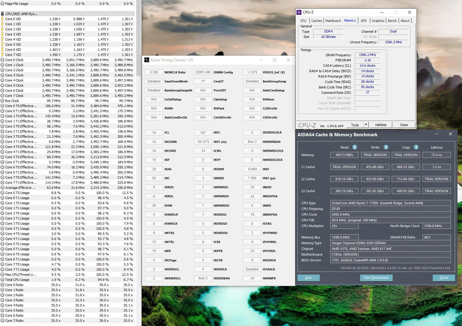Image resolution: width=462 pixels, height=326 pixels.
Task: Click Start Benchmark in AIDA64
Action: (x=376, y=278)
